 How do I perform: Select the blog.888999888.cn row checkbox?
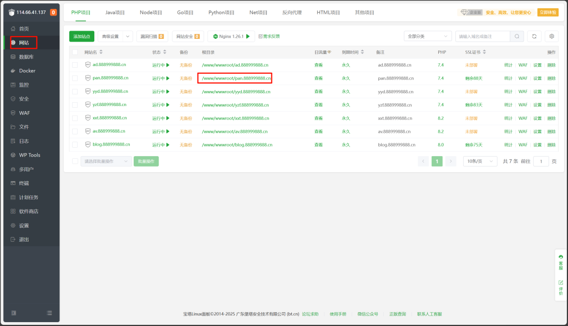pyautogui.click(x=75, y=144)
